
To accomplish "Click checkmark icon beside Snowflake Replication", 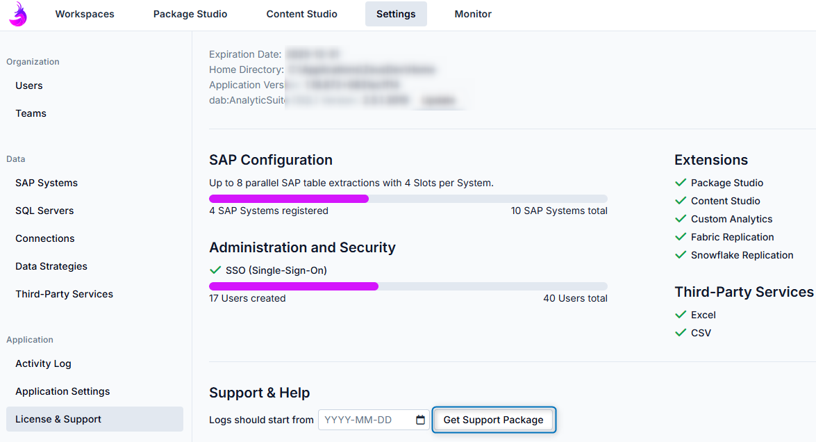I will pyautogui.click(x=681, y=255).
